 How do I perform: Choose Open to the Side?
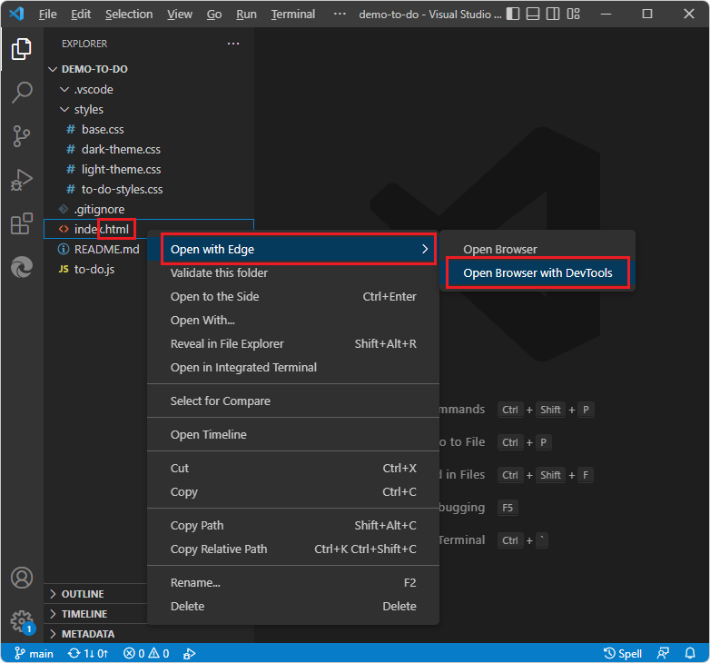(x=293, y=296)
